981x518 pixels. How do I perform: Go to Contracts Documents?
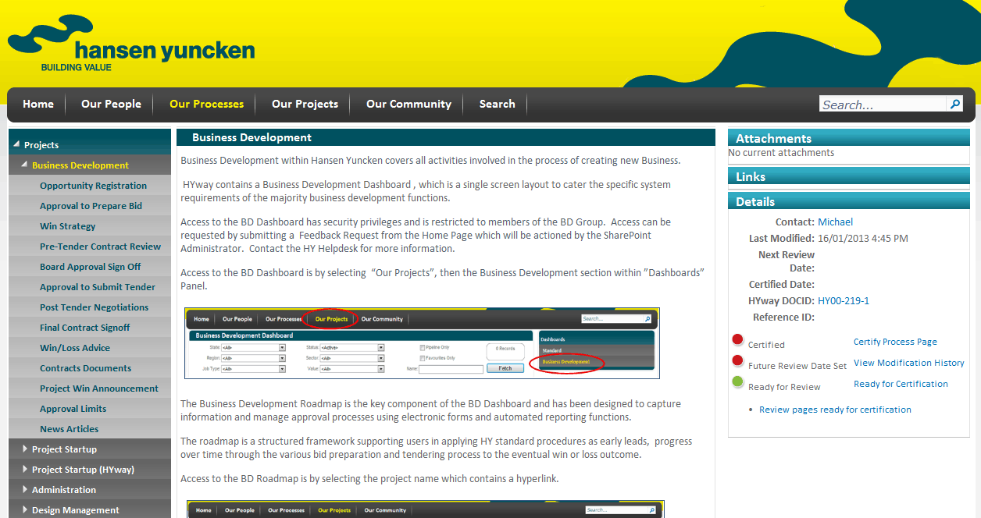[85, 368]
